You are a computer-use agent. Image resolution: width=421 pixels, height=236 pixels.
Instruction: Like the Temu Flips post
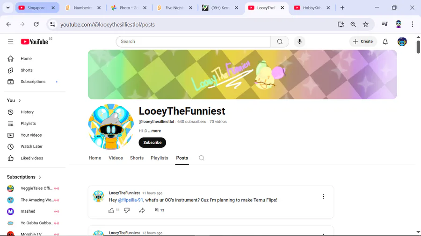click(111, 210)
